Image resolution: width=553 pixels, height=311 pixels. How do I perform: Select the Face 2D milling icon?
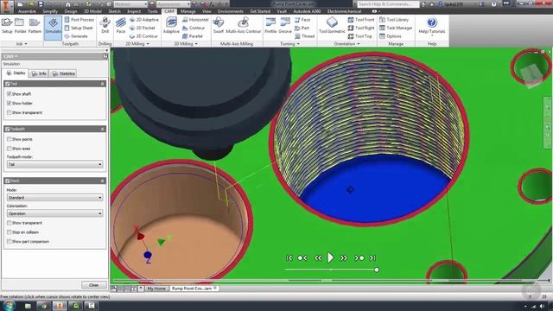pos(121,25)
